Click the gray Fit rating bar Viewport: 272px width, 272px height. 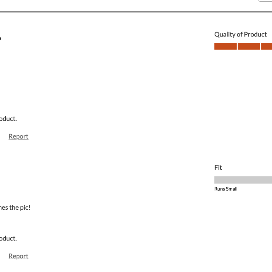coord(243,180)
